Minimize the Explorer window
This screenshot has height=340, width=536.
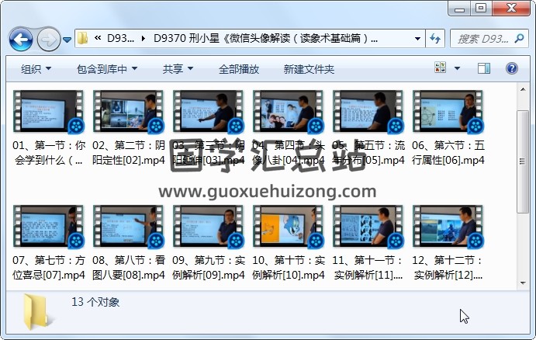pyautogui.click(x=459, y=9)
